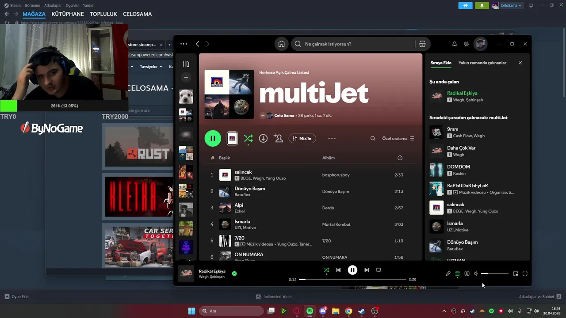Image resolution: width=566 pixels, height=318 pixels.
Task: Close the Spotify queue panel
Action: pos(520,63)
